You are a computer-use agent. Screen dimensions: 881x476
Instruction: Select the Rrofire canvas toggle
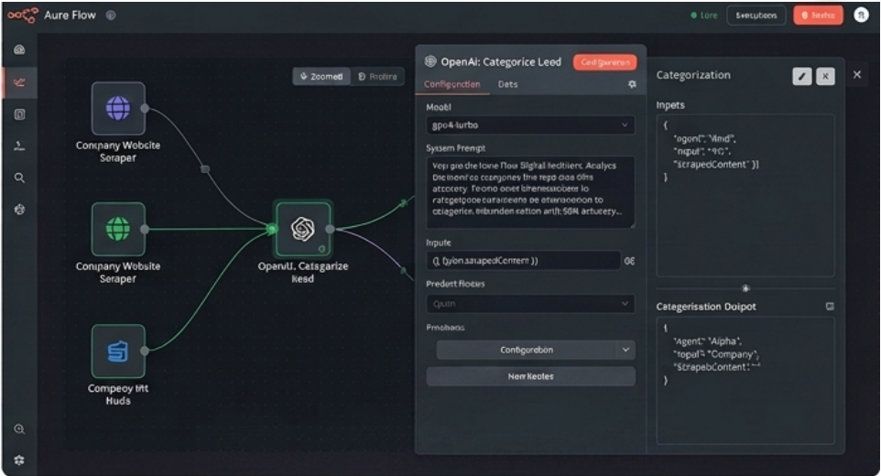click(x=377, y=76)
